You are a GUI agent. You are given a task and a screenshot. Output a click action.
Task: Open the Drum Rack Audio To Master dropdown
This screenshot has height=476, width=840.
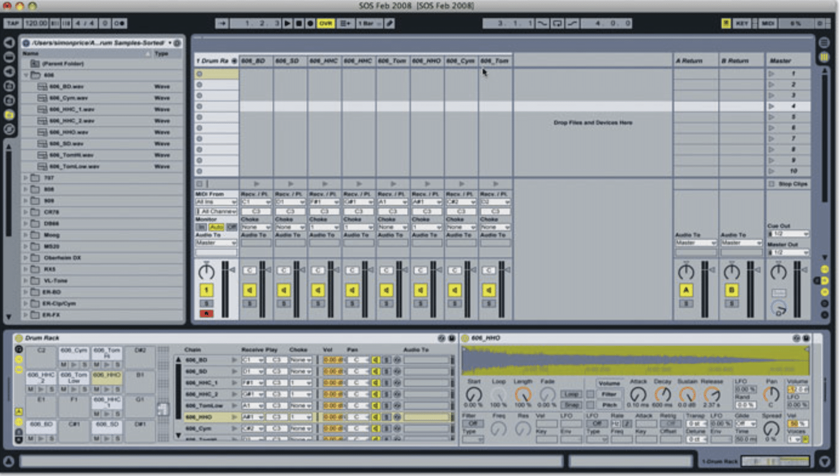[216, 243]
